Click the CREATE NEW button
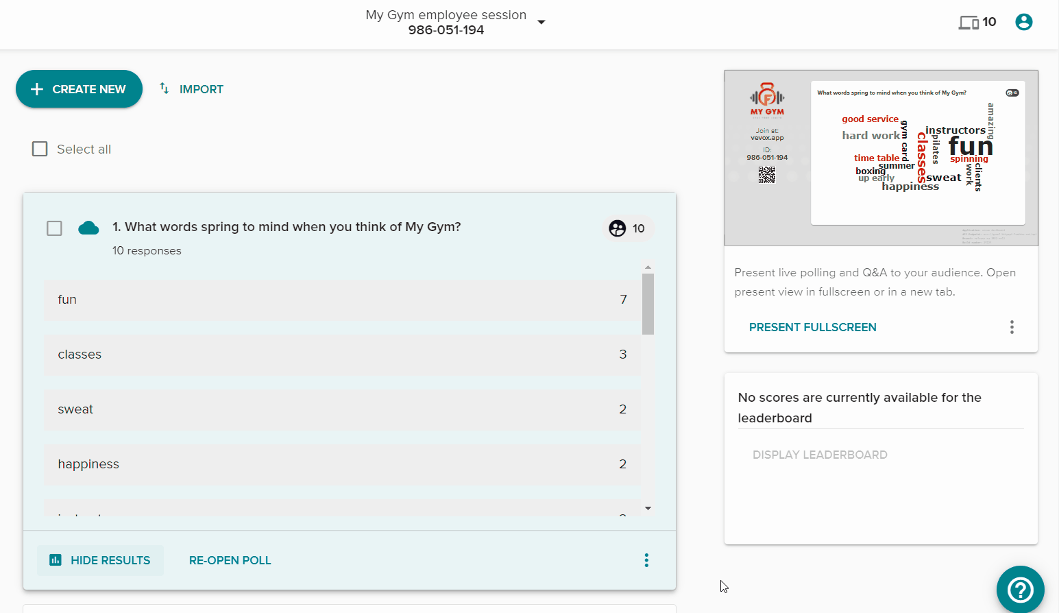 point(79,89)
